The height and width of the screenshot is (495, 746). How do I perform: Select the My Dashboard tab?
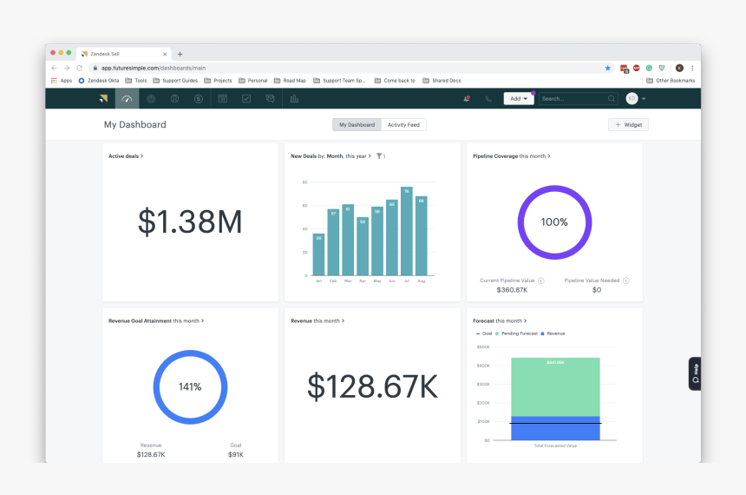point(357,125)
